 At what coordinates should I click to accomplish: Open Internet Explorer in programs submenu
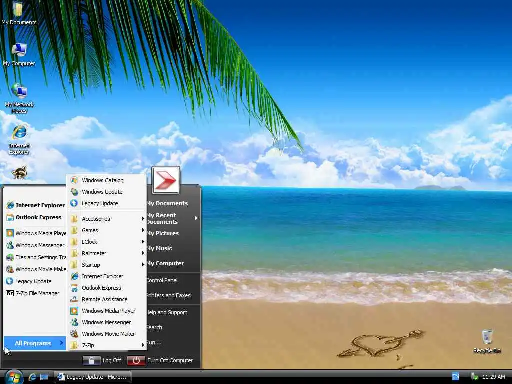[107, 276]
